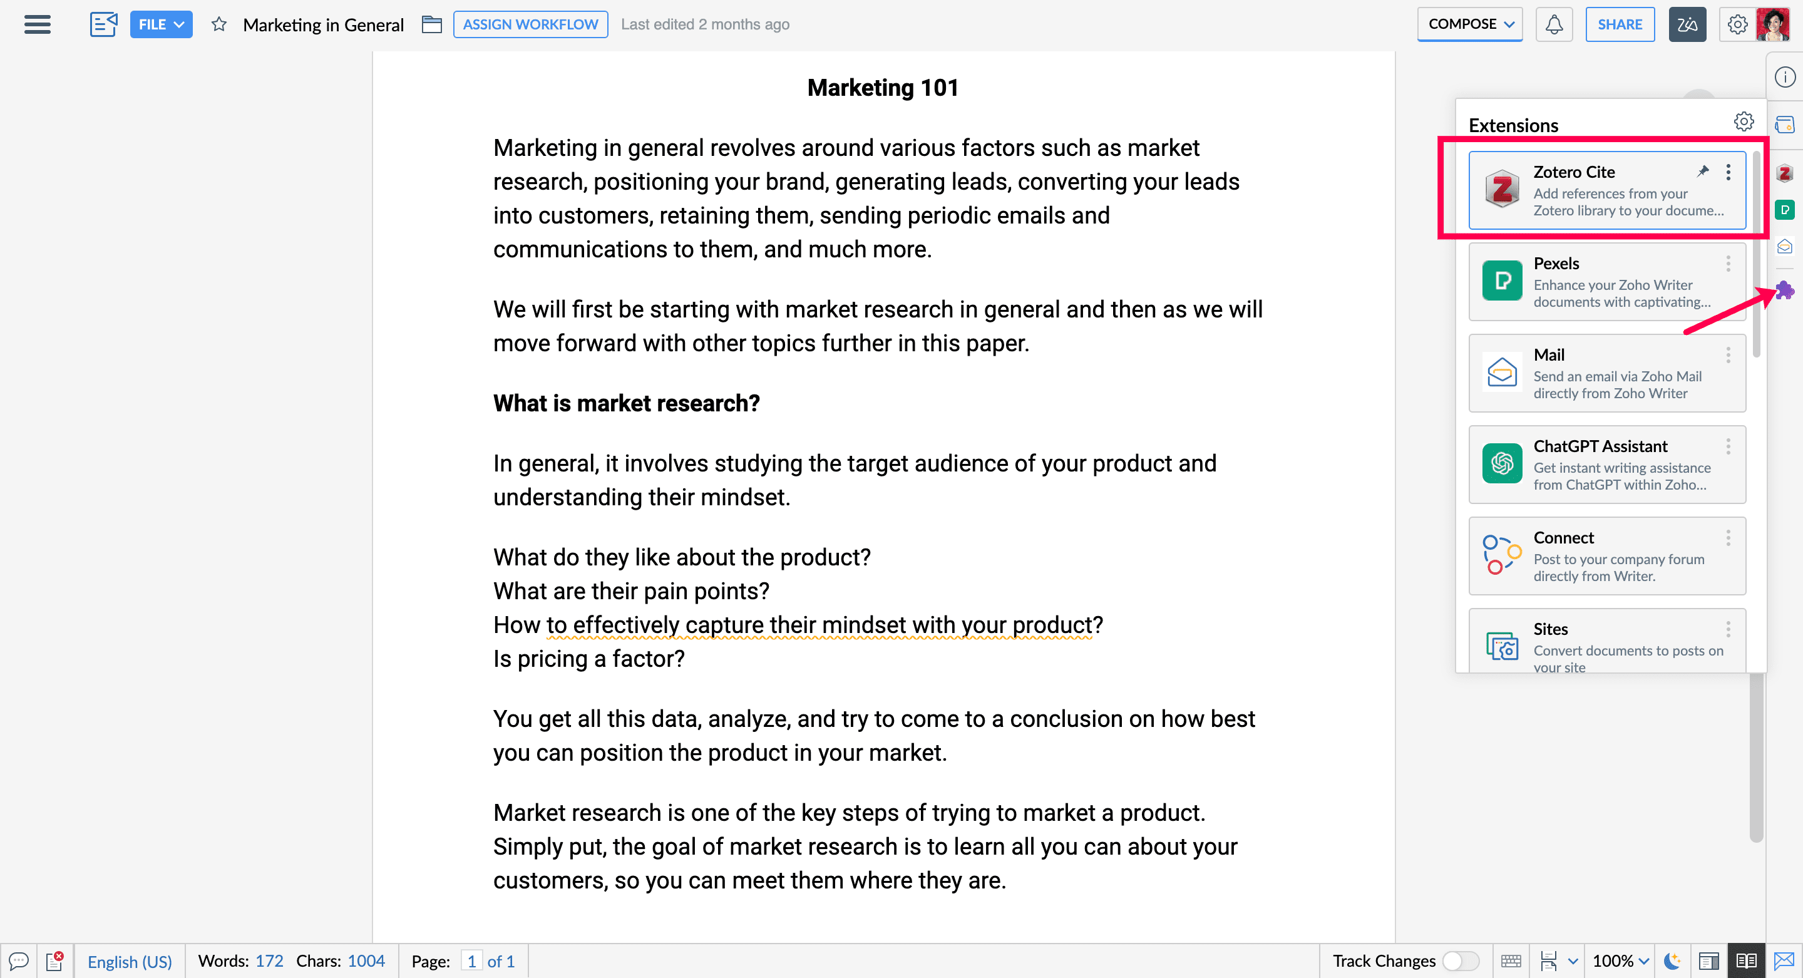Screen dimensions: 1803x978
Task: Open the comments speech bubble icon
Action: click(19, 961)
